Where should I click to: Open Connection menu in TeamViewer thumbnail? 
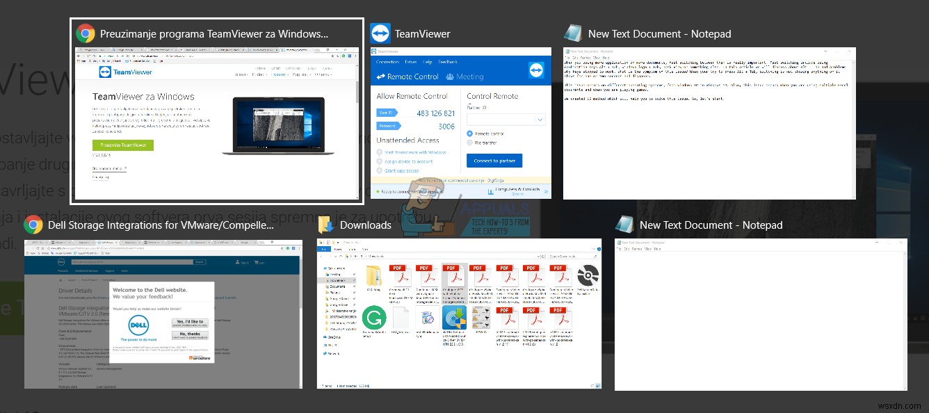click(387, 62)
